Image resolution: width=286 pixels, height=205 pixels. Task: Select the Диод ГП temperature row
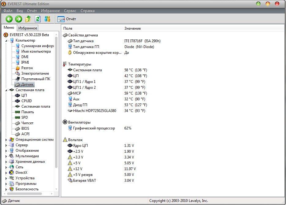pyautogui.click(x=107, y=105)
